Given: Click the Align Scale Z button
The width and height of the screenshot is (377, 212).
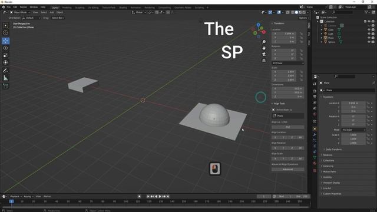Looking at the screenshot, I should click(x=292, y=159).
